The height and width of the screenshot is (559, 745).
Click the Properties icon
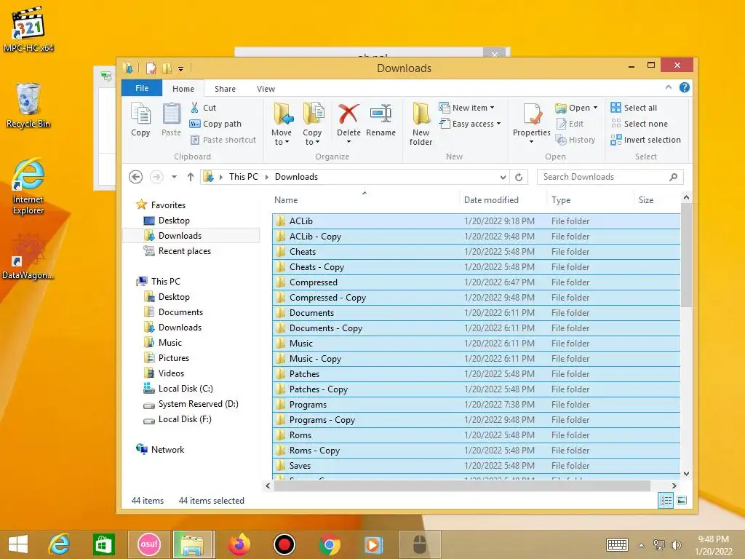tap(532, 114)
